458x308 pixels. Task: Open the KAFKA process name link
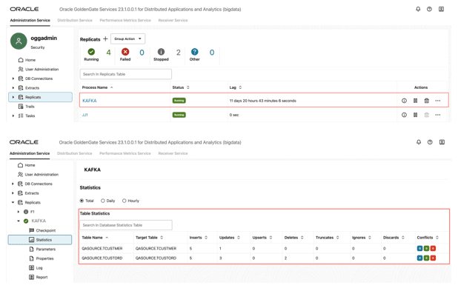(x=90, y=101)
